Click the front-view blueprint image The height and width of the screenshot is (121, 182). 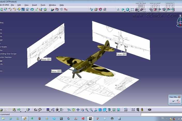[121, 40]
